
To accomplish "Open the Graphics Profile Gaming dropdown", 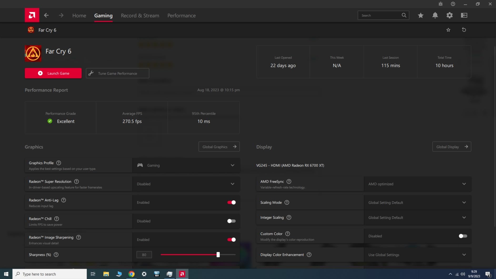I will click(x=186, y=165).
